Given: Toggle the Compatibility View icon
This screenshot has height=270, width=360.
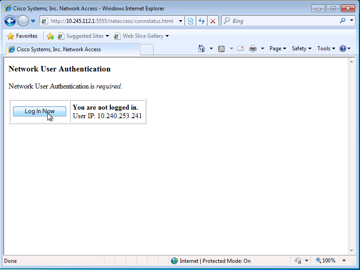Looking at the screenshot, I should pos(190,21).
